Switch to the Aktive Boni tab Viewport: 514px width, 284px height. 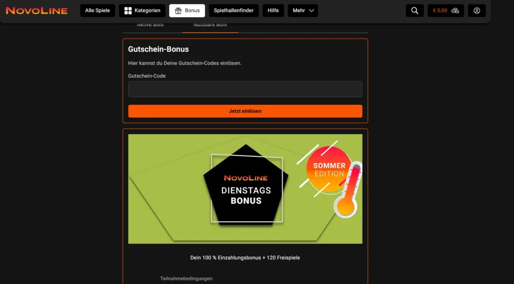150,25
